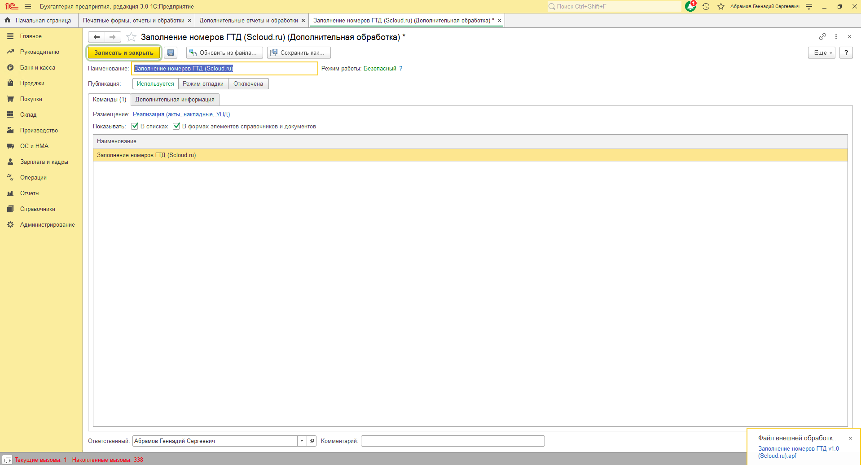Go back with the left arrow button
The height and width of the screenshot is (465, 861).
coord(97,37)
